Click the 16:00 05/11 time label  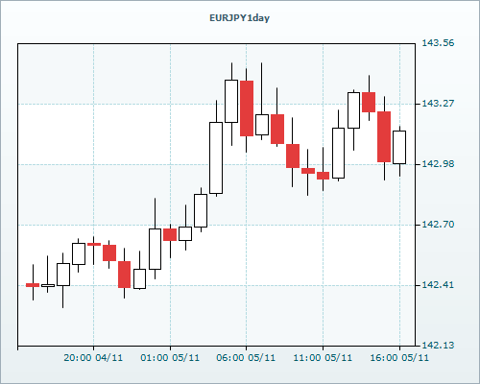point(399,358)
